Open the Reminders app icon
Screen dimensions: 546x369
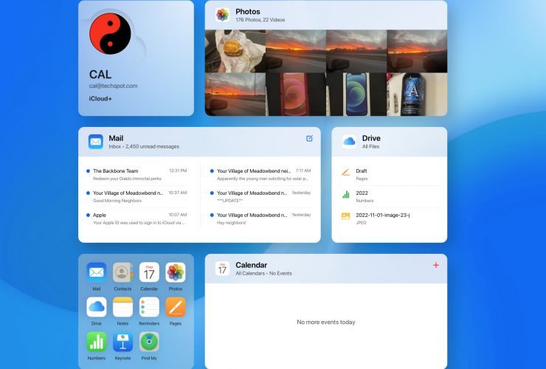149,307
